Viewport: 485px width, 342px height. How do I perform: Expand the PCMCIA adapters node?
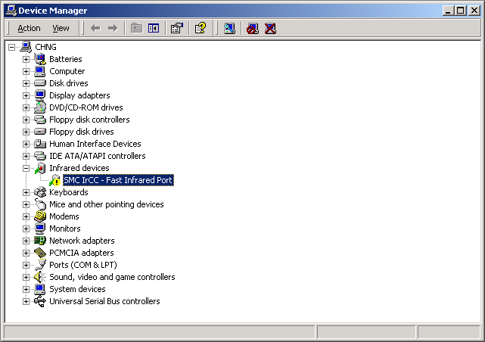(26, 253)
